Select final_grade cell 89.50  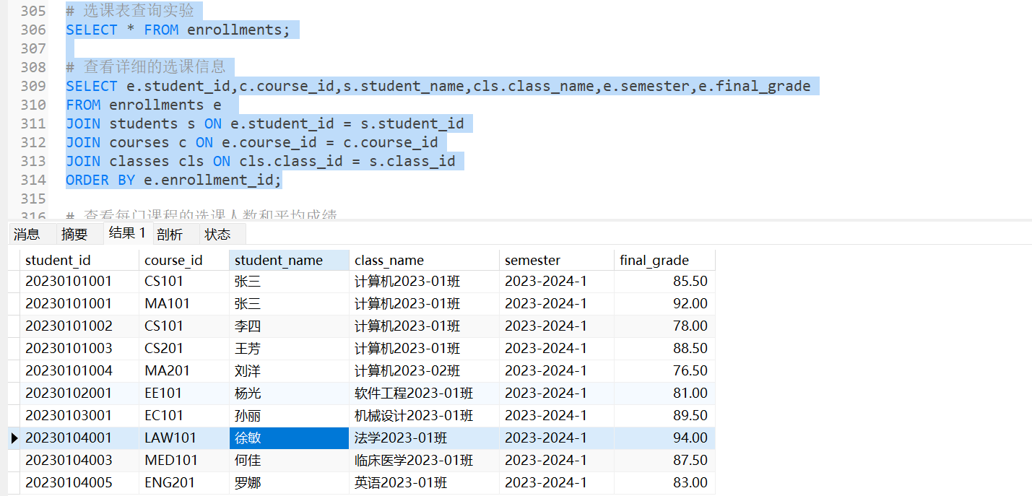(x=664, y=415)
